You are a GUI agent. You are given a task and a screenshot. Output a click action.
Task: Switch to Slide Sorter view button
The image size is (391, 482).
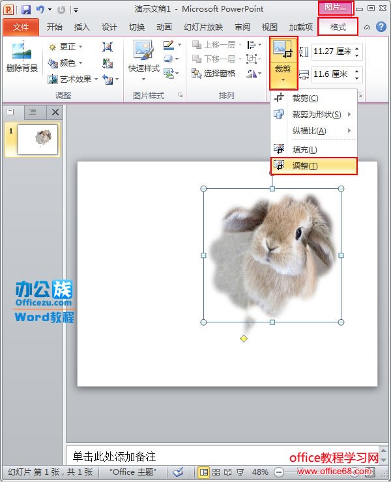click(x=216, y=472)
